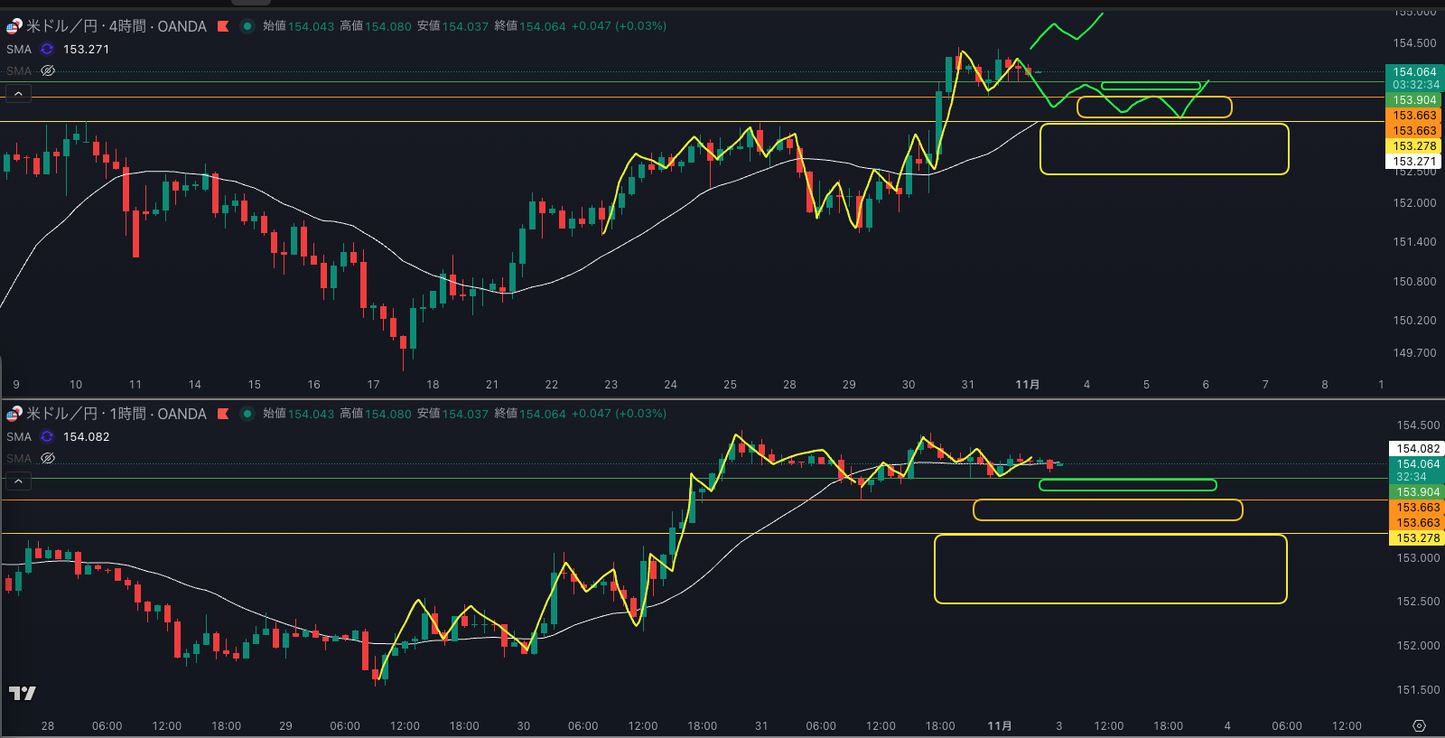Show the hidden SMA in the 1-hour chart
This screenshot has height=738, width=1445.
[x=48, y=458]
